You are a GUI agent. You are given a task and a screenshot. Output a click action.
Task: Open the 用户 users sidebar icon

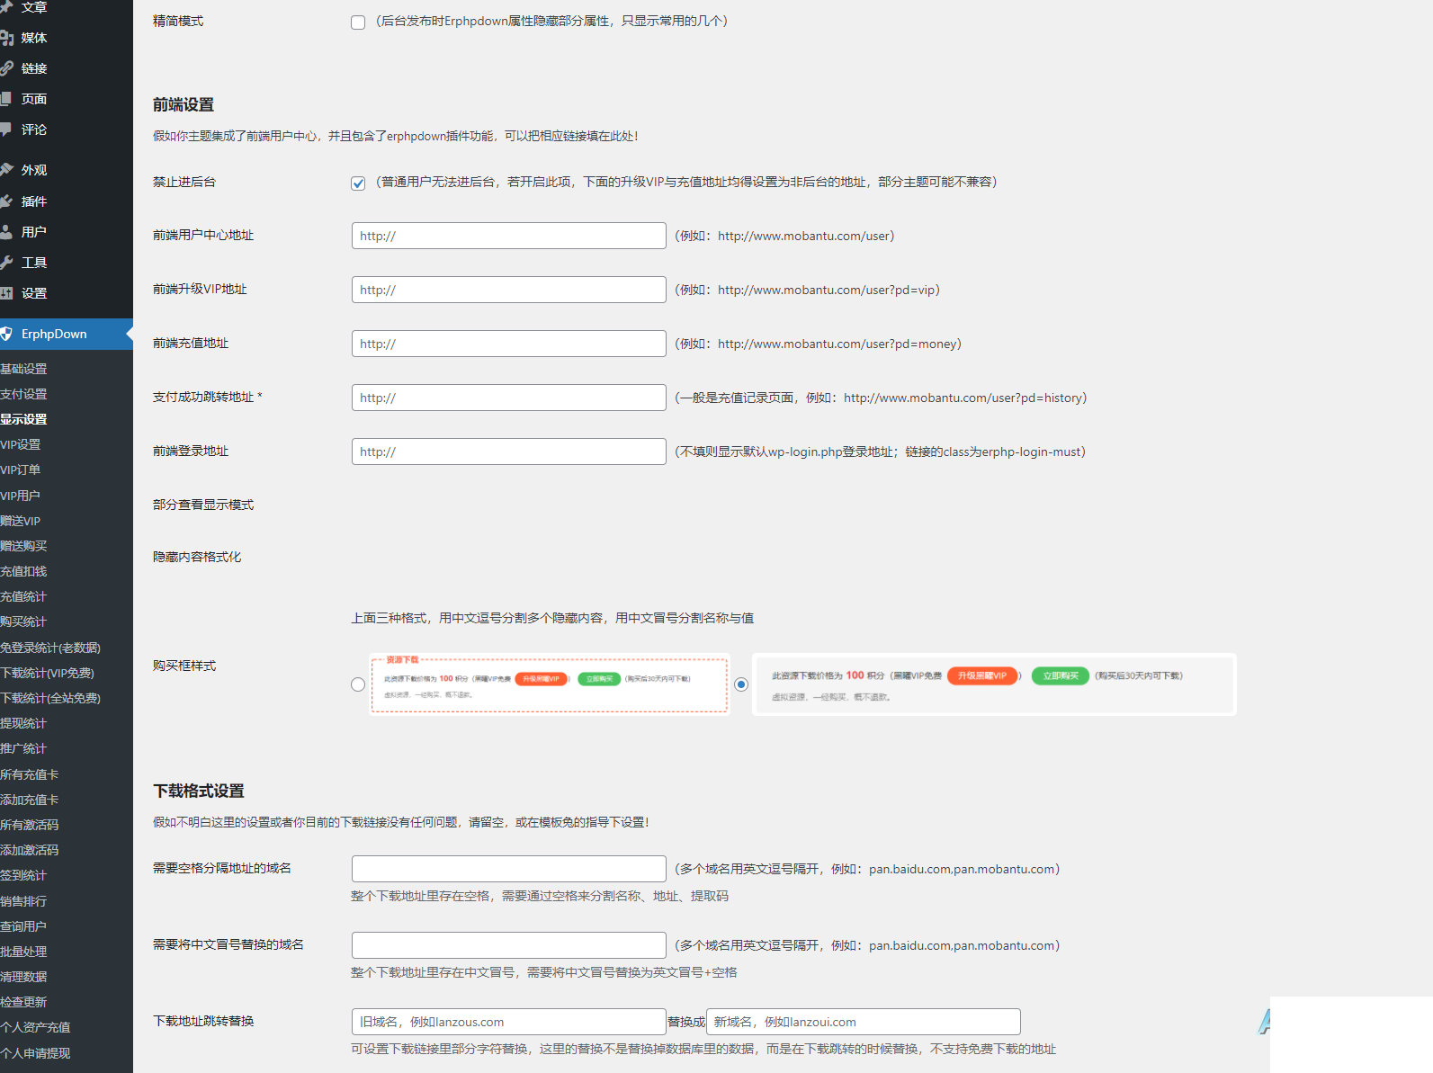coord(6,232)
